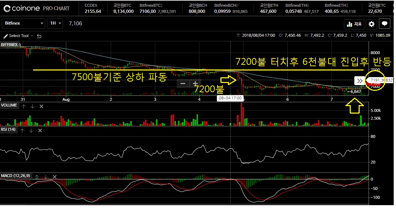Remove the RSI (14) indicator
This screenshot has height=208, width=396.
coord(40,131)
